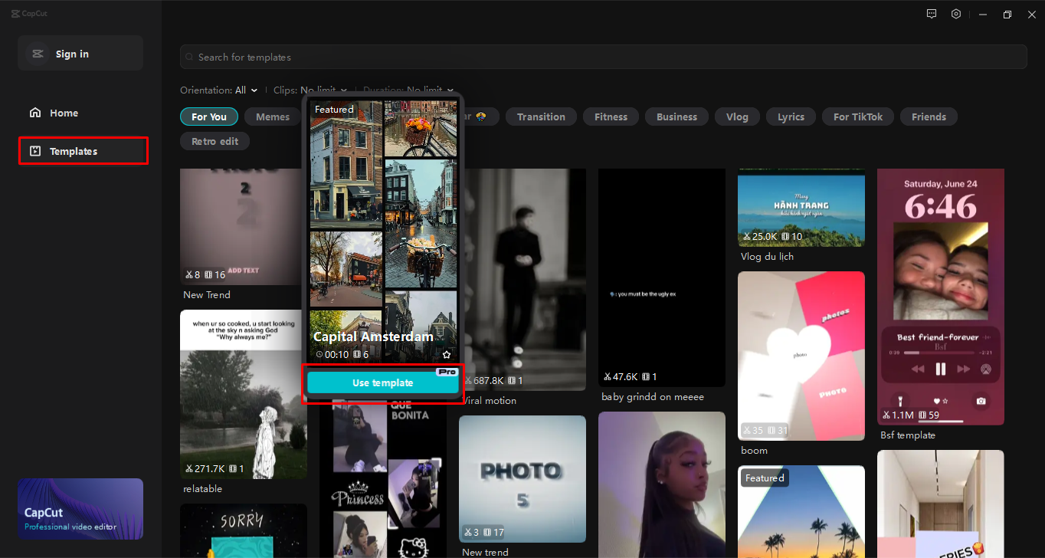
Task: Click the Templates icon in the sidebar
Action: coord(36,151)
